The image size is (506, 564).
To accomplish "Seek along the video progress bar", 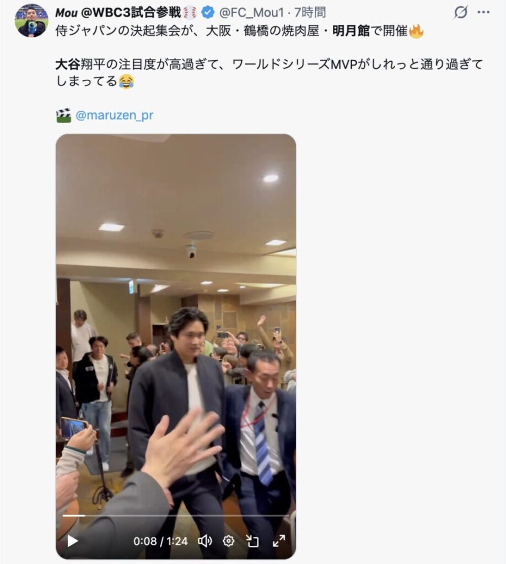I will (x=176, y=516).
